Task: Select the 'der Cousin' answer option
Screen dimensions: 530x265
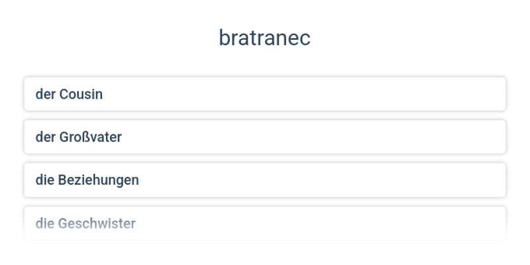Action: point(265,94)
